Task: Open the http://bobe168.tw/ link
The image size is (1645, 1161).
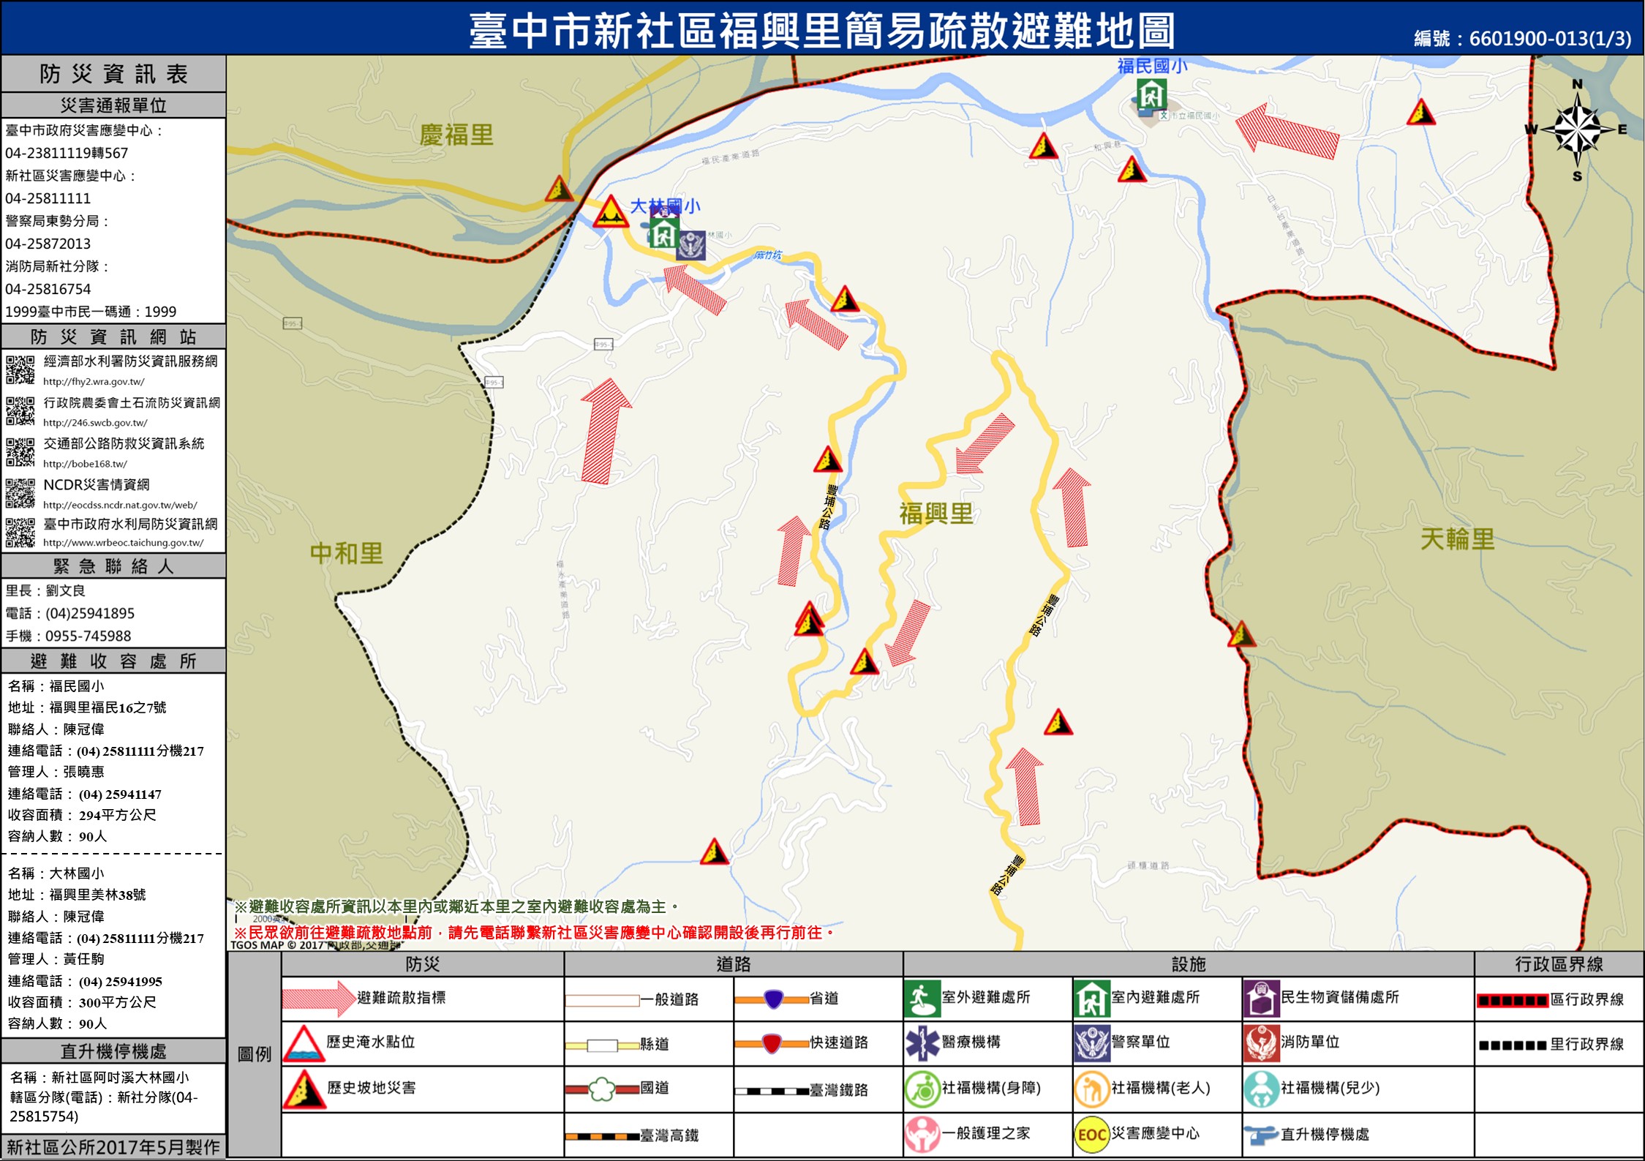Action: tap(85, 464)
